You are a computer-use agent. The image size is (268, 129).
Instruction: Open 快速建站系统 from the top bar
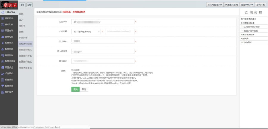tap(231, 5)
